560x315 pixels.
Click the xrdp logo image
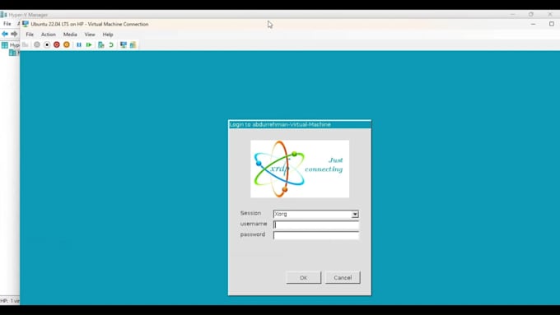coord(300,169)
